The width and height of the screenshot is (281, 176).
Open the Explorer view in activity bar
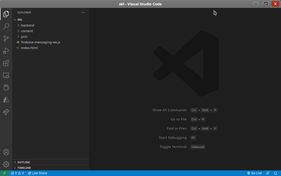coord(6,14)
